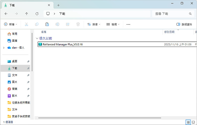Open the three-dot more options menu
Viewport: 197px width, 125px height.
click(x=128, y=24)
